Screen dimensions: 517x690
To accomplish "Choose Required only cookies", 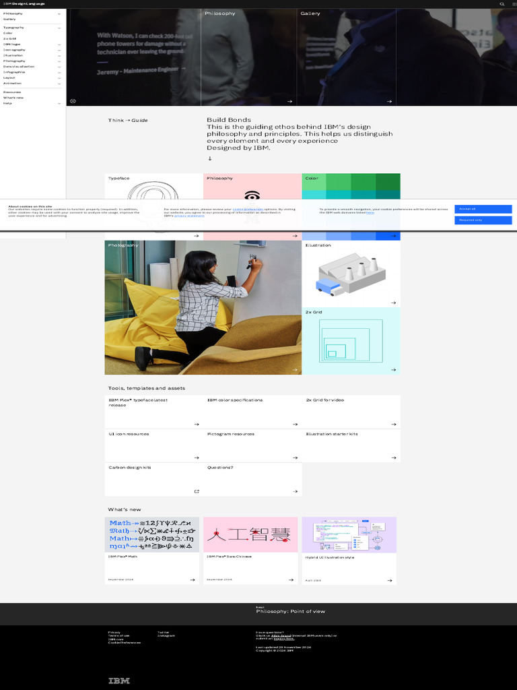I will 483,220.
